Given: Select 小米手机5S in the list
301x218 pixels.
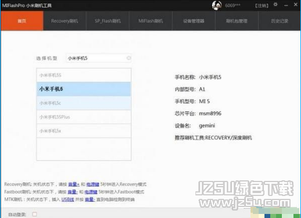Looking at the screenshot, I should [x=84, y=75].
